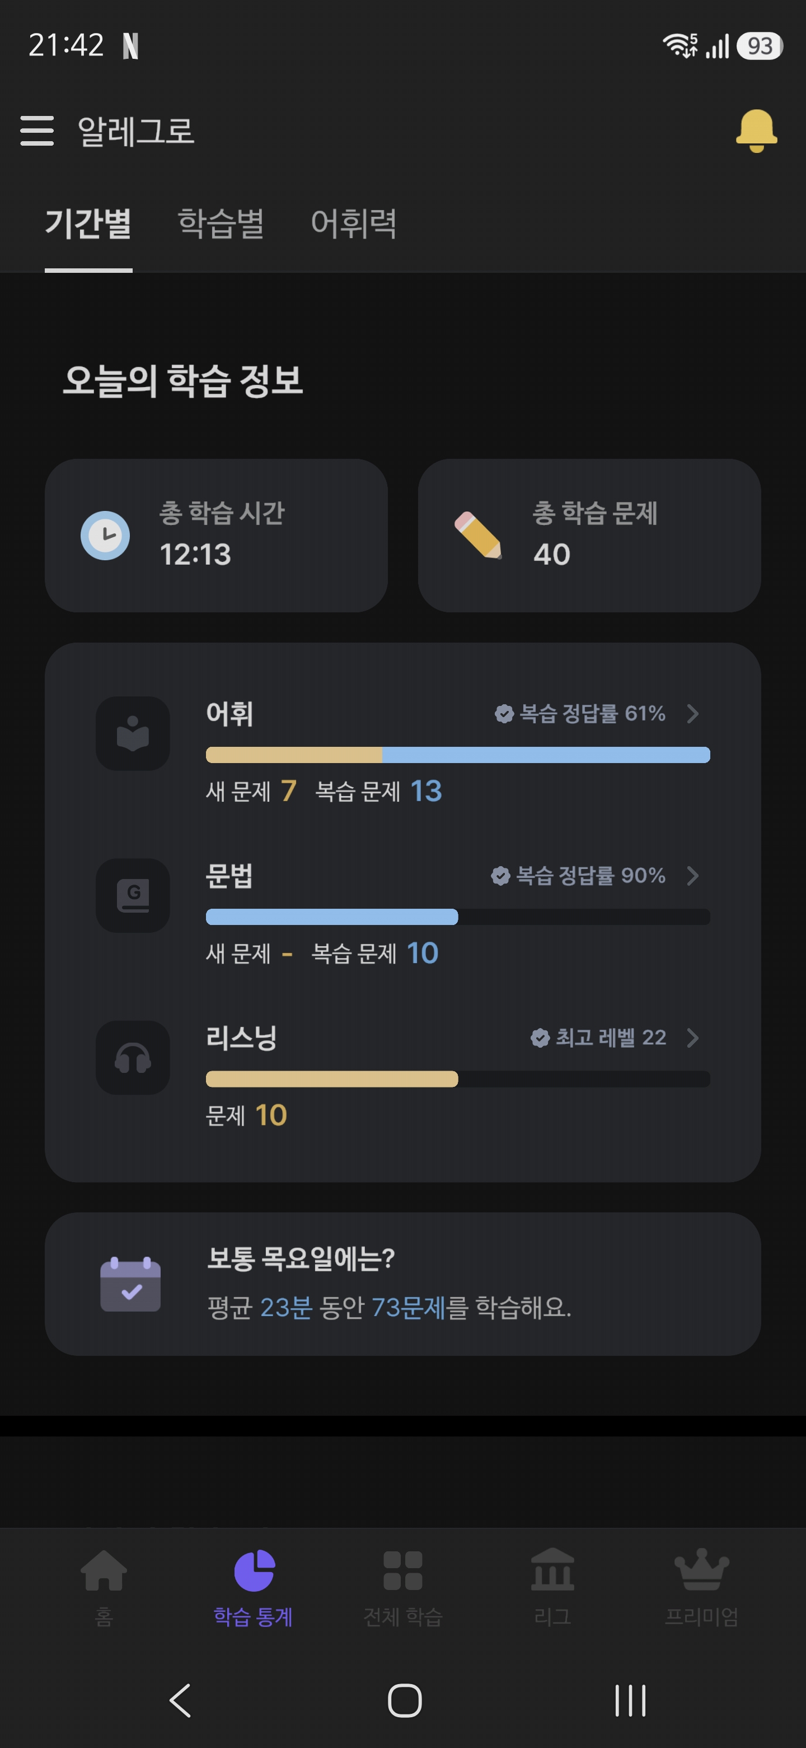
Task: Tap the calendar check icon
Action: (x=130, y=1285)
